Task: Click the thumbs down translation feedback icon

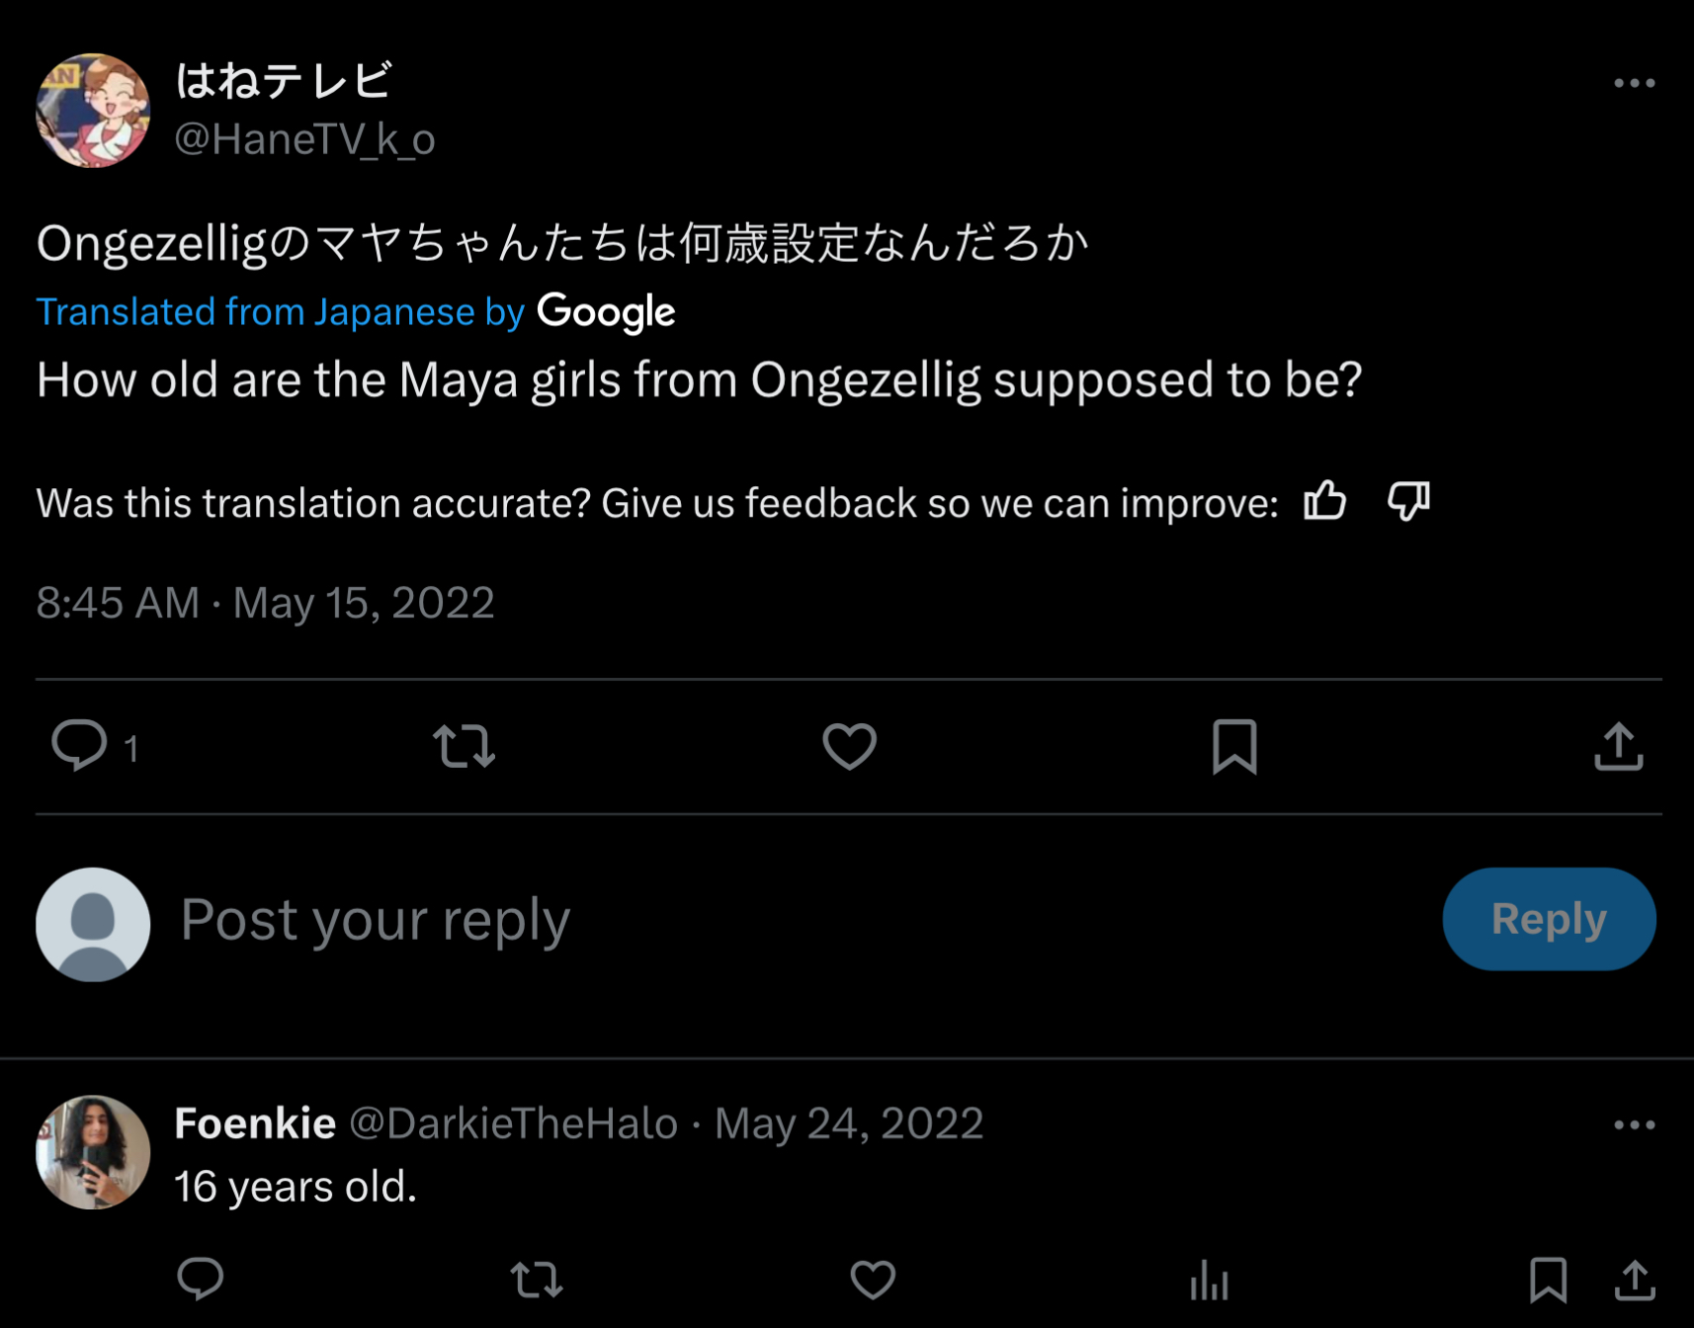Action: 1408,501
